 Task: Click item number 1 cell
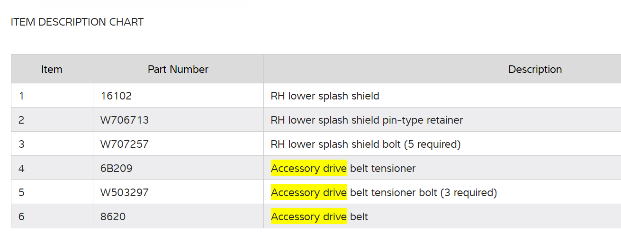(22, 96)
